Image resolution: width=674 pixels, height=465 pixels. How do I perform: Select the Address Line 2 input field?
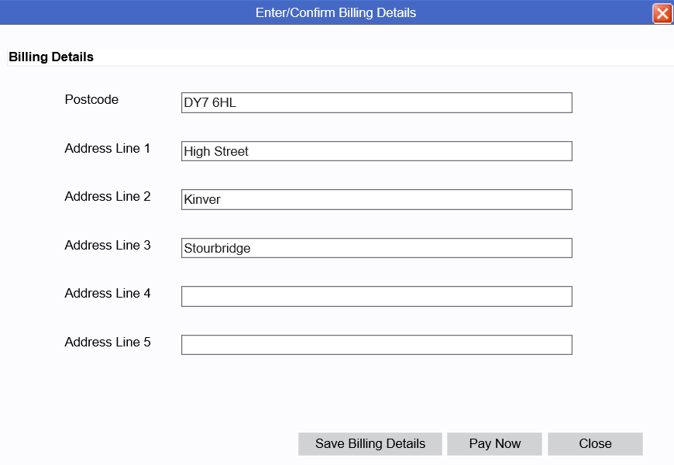377,199
